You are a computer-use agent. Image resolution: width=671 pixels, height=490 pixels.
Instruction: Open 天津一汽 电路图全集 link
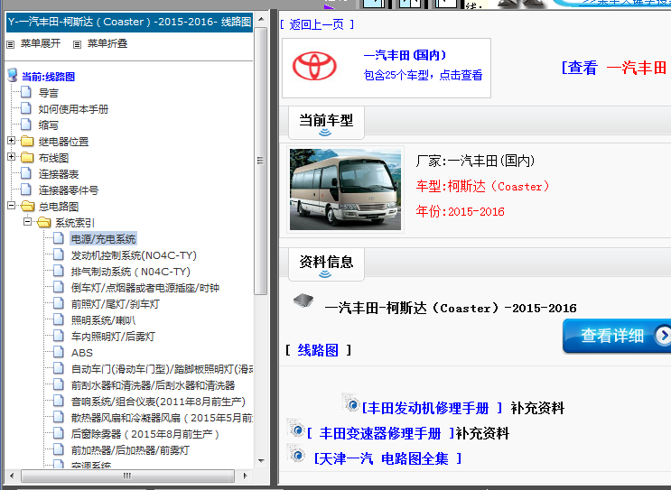[x=387, y=458]
